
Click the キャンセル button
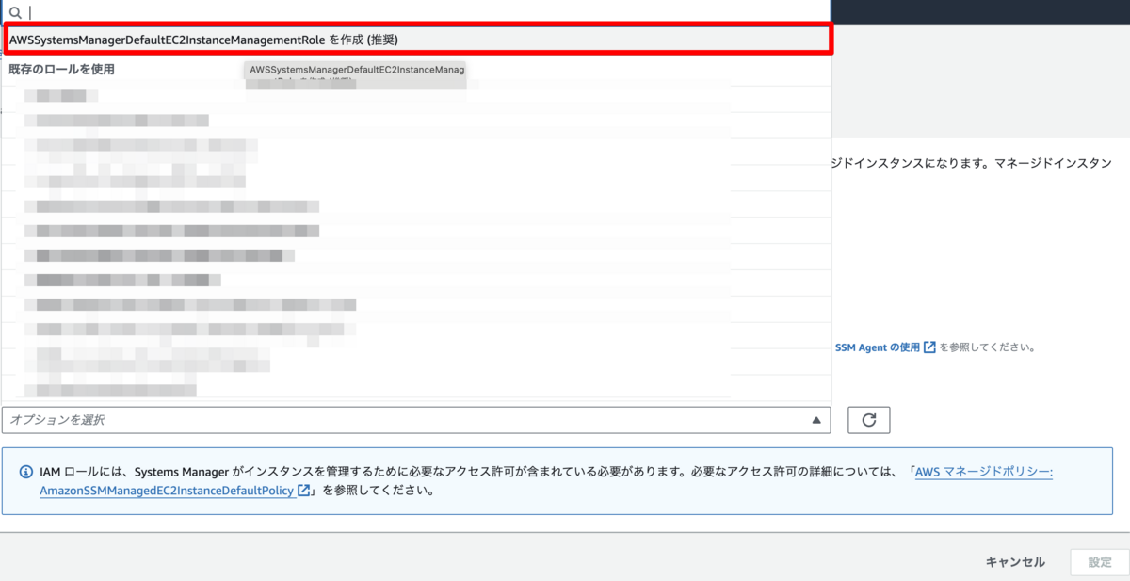click(x=1015, y=561)
